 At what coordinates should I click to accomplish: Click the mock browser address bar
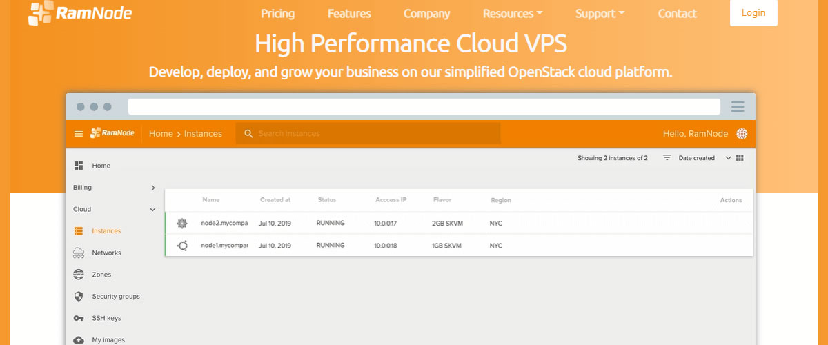(x=424, y=106)
